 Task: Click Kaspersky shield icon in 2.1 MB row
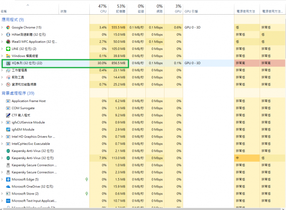point(8,151)
